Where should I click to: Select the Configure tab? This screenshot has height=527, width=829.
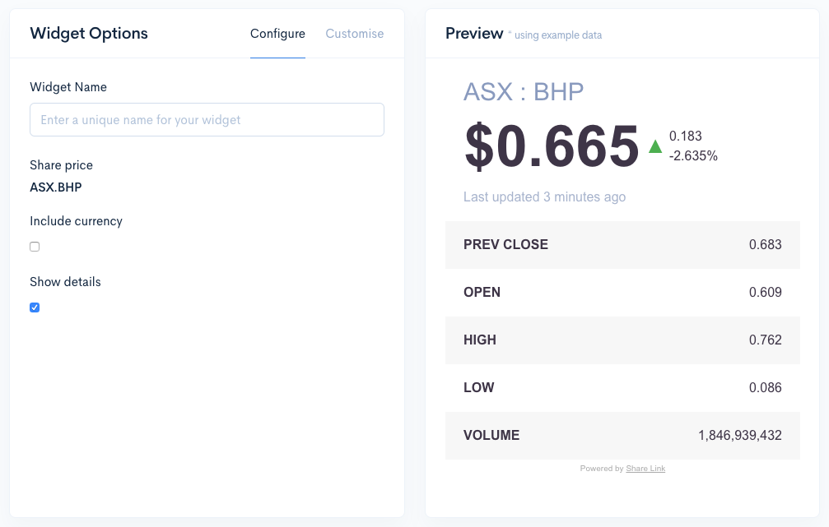click(277, 34)
